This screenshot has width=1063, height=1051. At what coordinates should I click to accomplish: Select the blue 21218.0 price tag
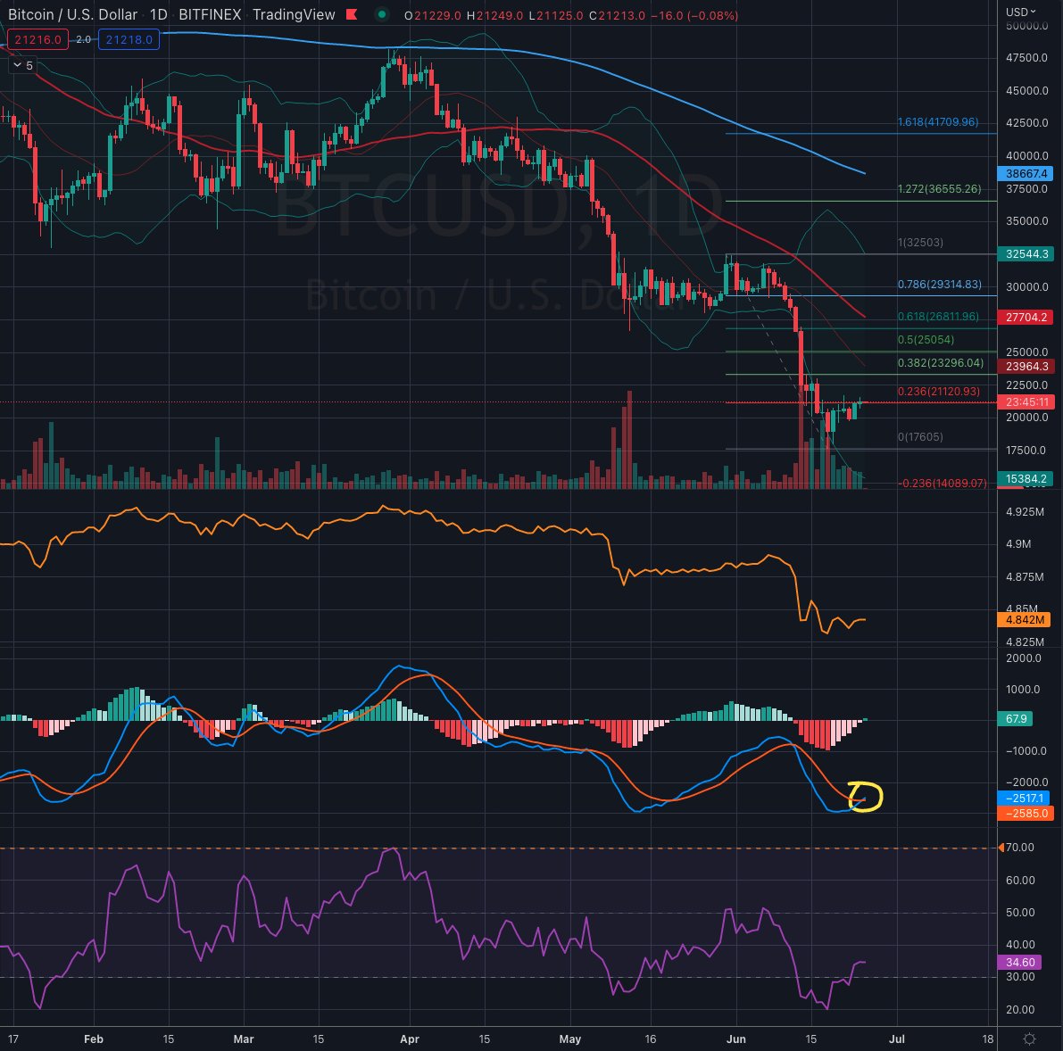point(129,39)
